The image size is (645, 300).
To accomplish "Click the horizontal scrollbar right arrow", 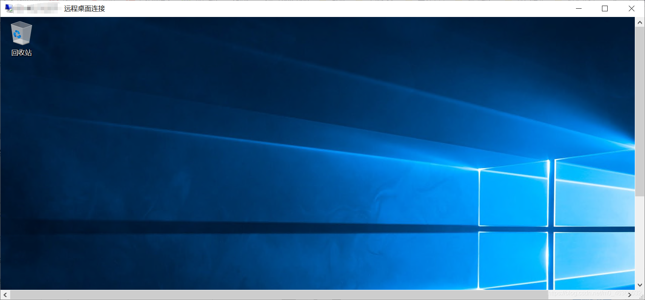I will 630,295.
